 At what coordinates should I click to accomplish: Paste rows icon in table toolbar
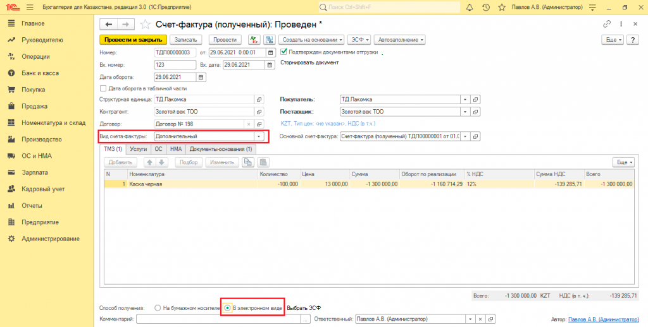point(263,162)
